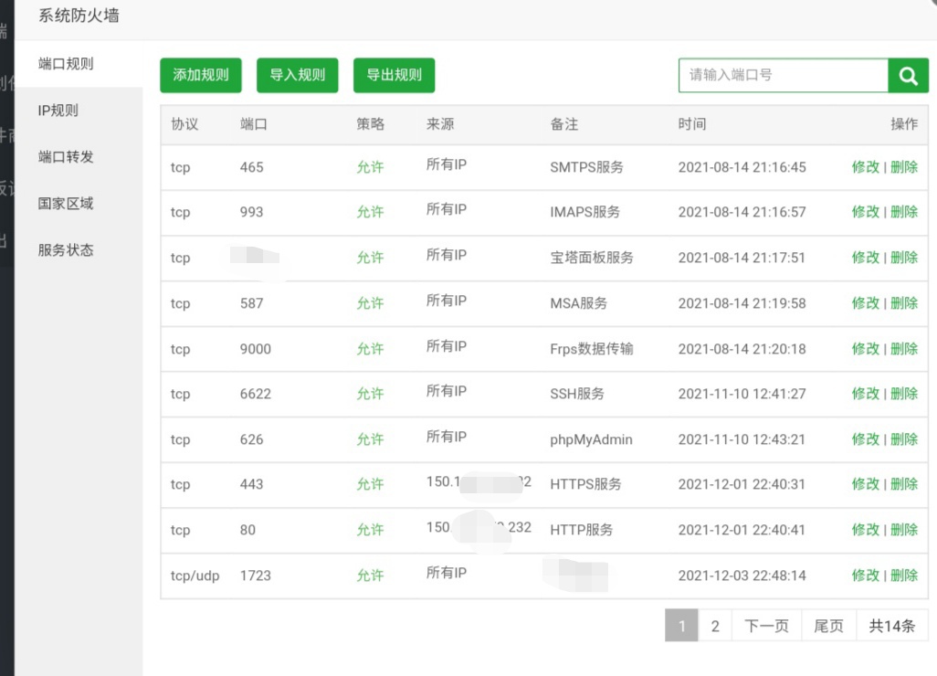Click the 策略 column header
937x676 pixels.
[x=371, y=124]
